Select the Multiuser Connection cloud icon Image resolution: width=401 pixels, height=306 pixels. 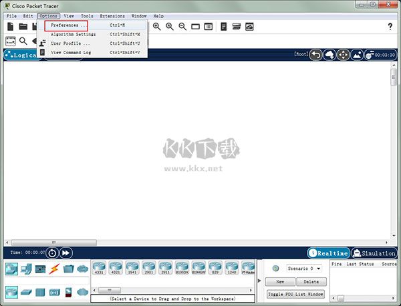tap(83, 269)
